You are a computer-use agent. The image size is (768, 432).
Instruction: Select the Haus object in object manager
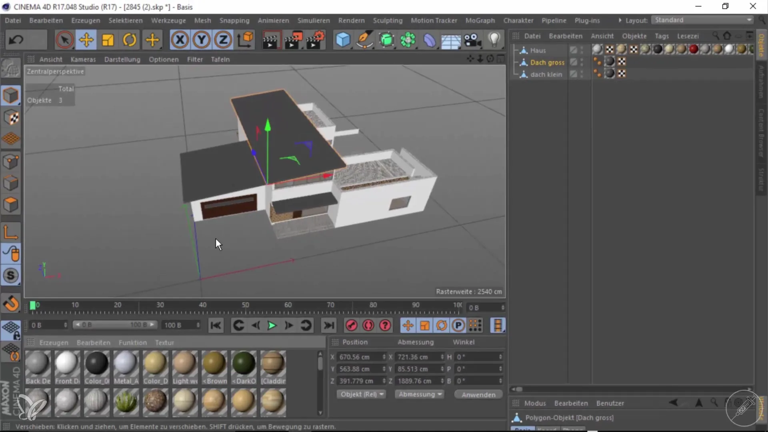[538, 50]
